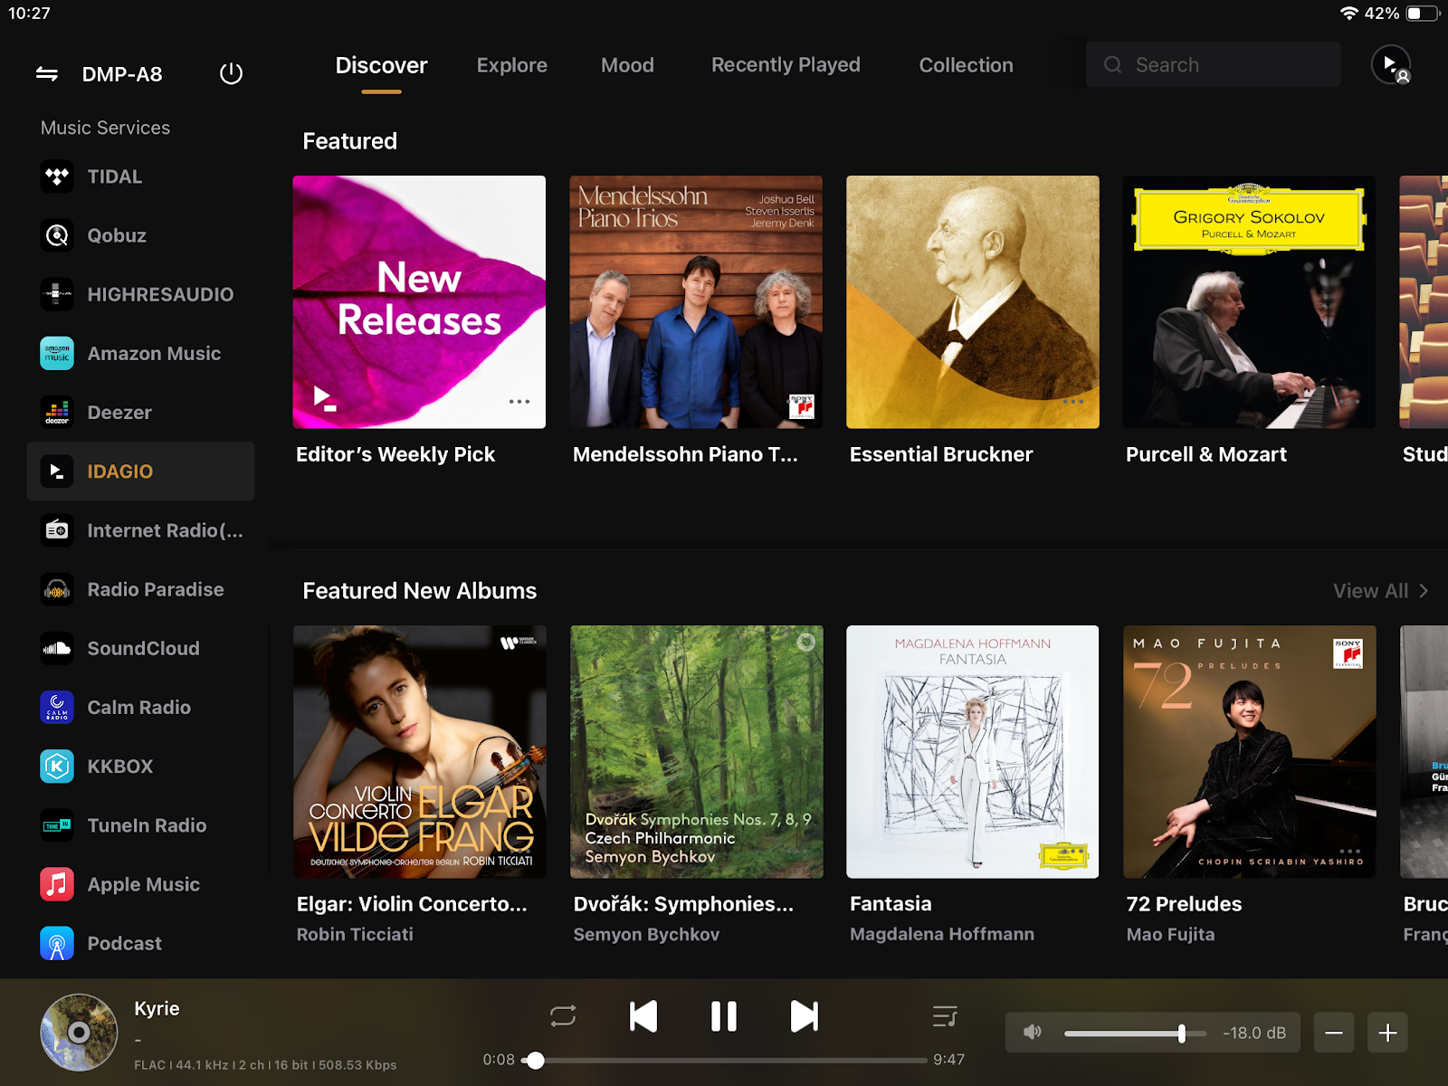Click the DMP-A8 device name

click(x=122, y=74)
